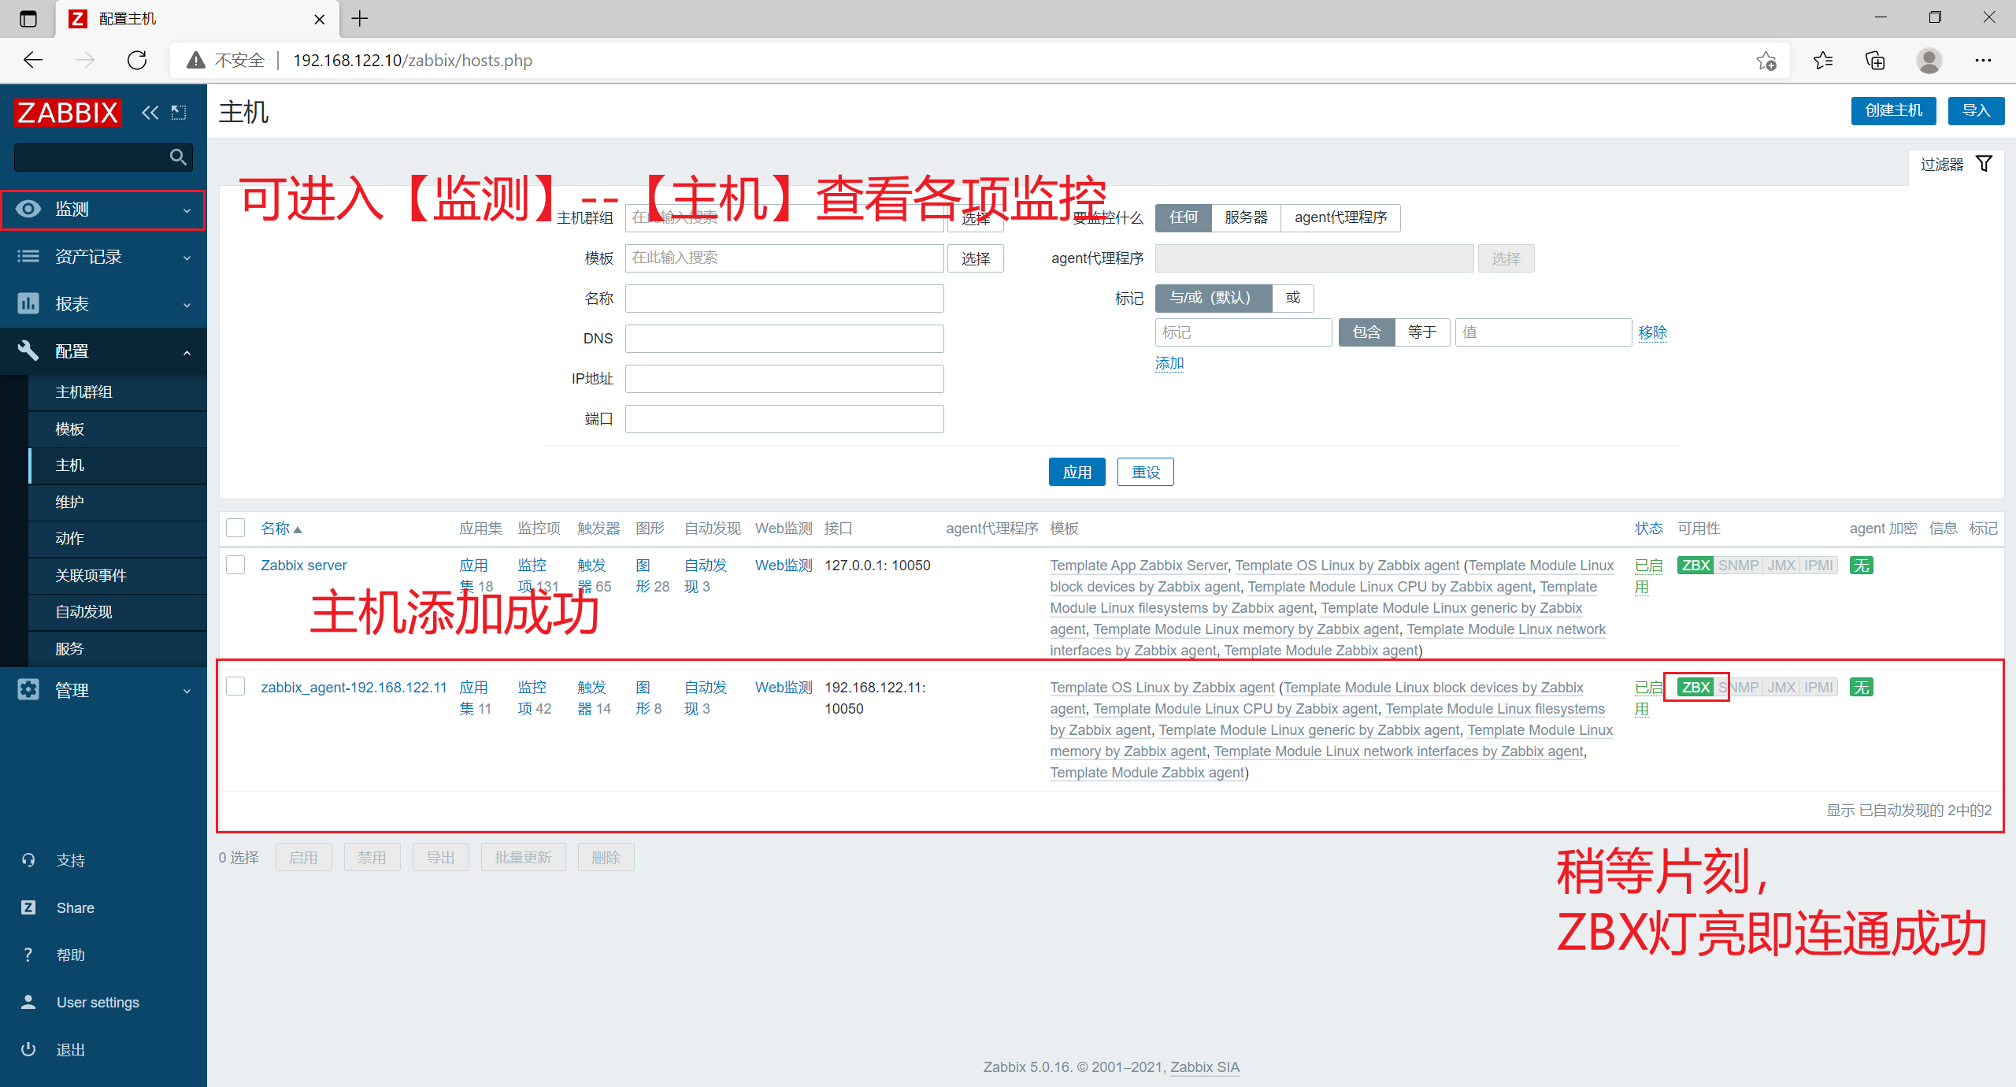
Task: Open User settings person icon
Action: [28, 1002]
